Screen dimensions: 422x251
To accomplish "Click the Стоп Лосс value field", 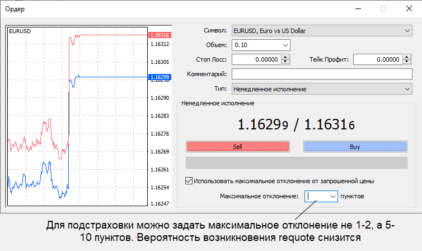I will click(256, 59).
